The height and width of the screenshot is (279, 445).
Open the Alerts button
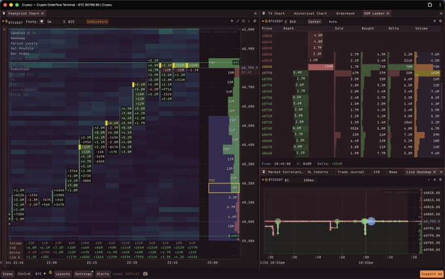pos(103,274)
